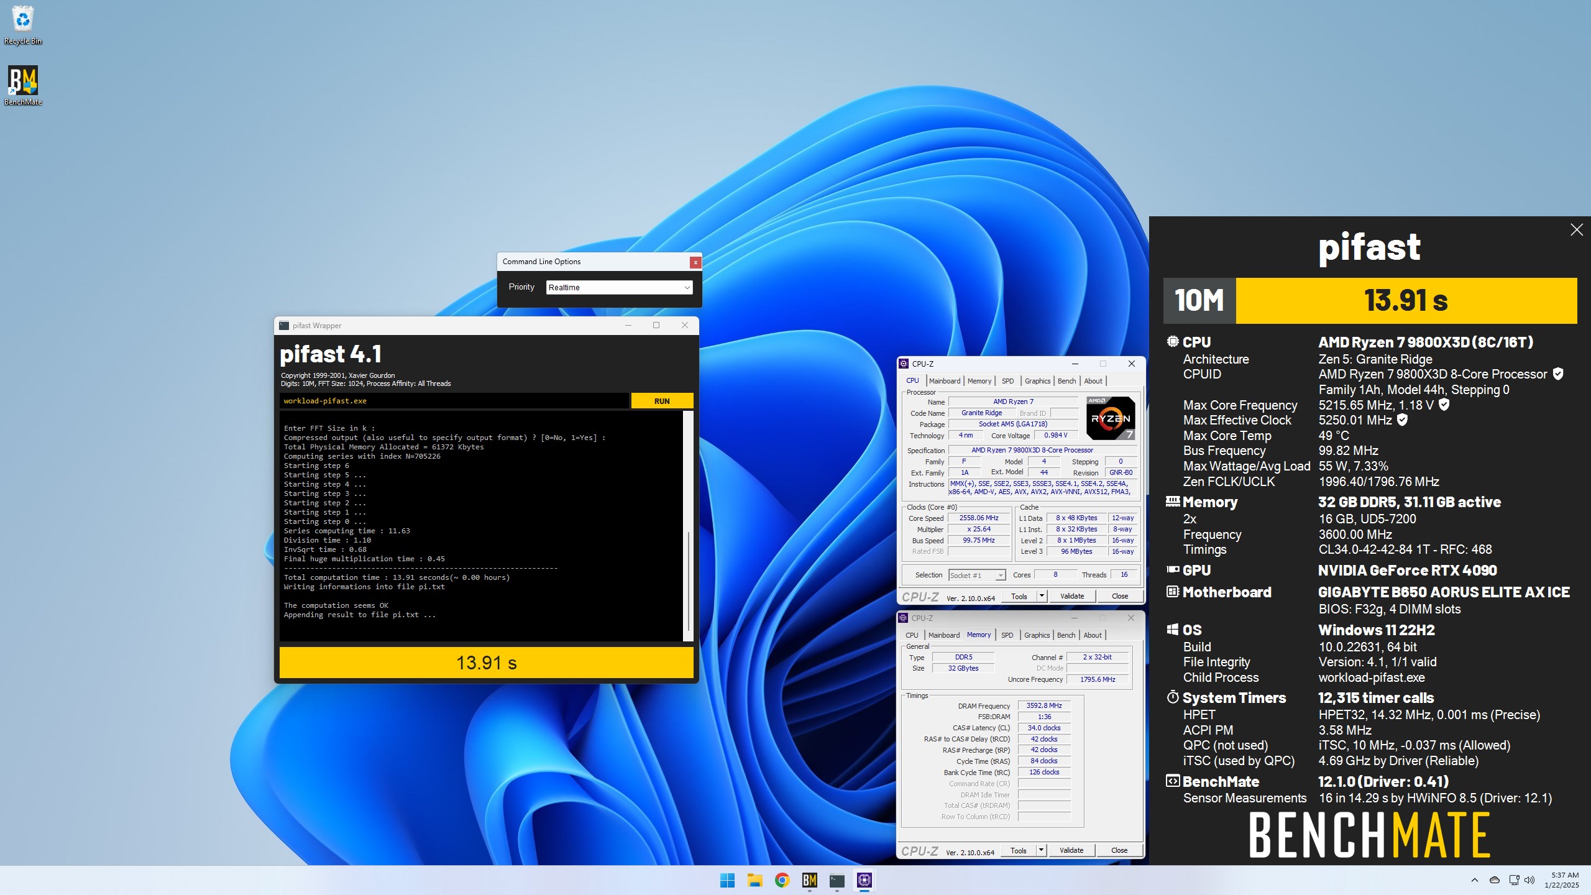Click Close button in upper CPU-Z
1591x895 pixels.
point(1120,596)
